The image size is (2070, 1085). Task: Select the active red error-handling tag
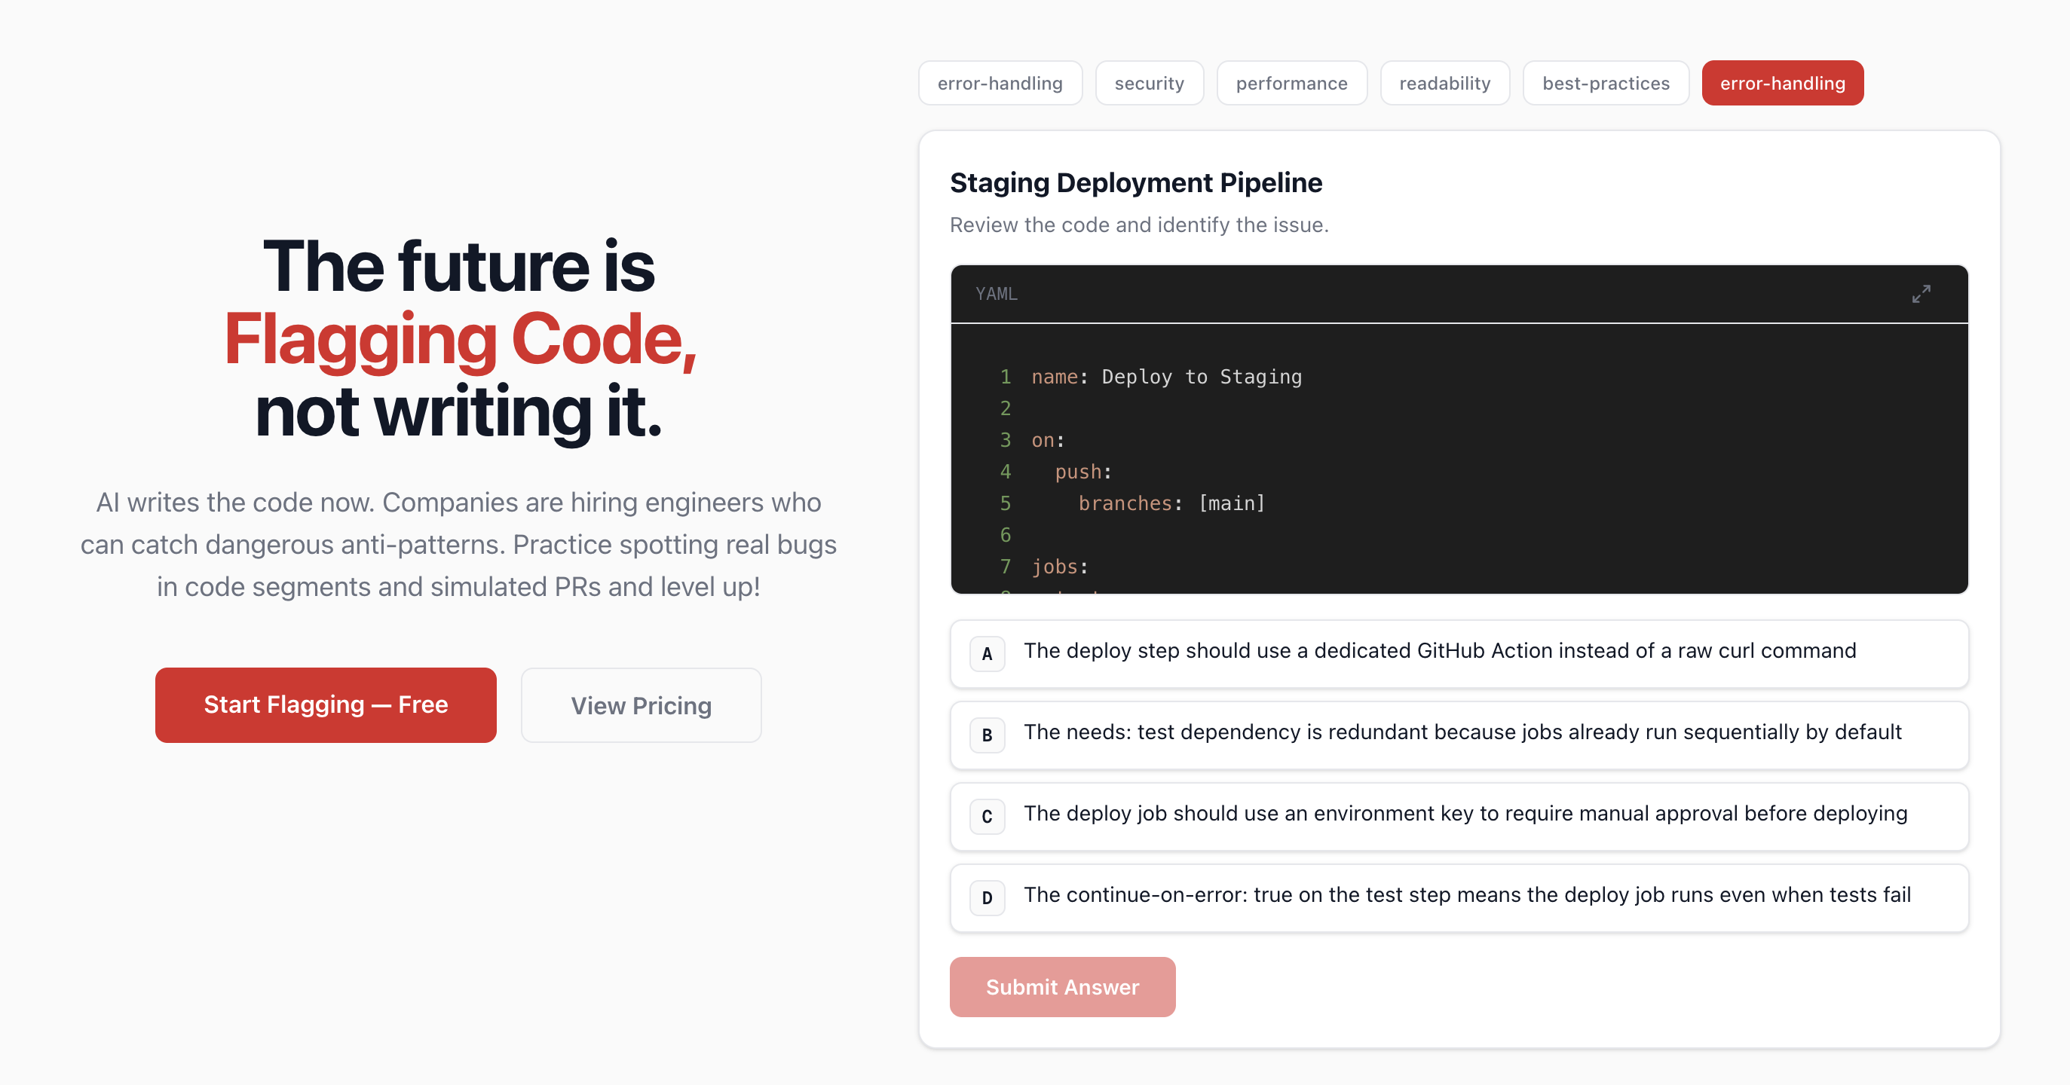point(1781,83)
